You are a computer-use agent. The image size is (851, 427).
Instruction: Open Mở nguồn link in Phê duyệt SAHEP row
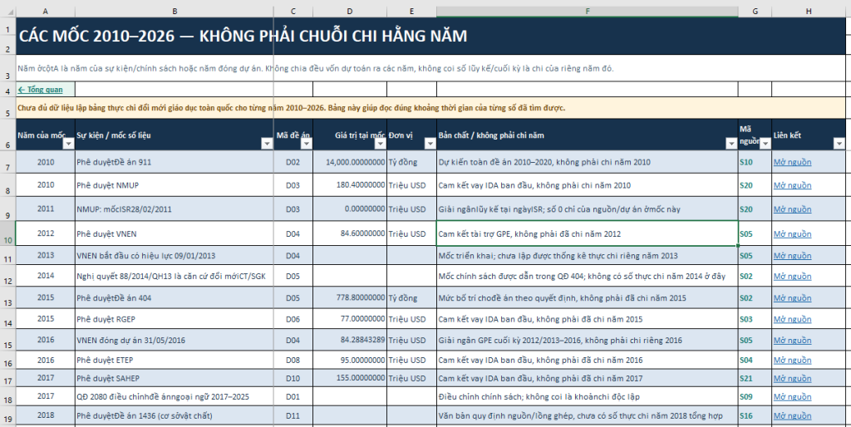792,378
